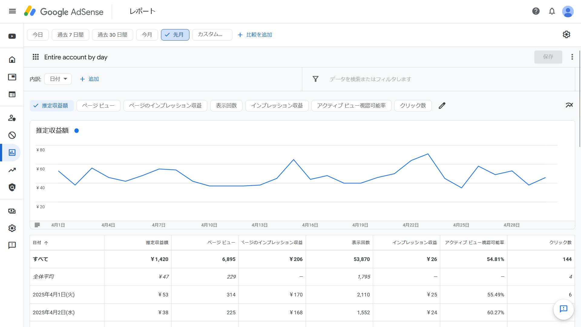Viewport: 581px width, 327px height.
Task: Click the page vertical scrollbar
Action: [579, 98]
